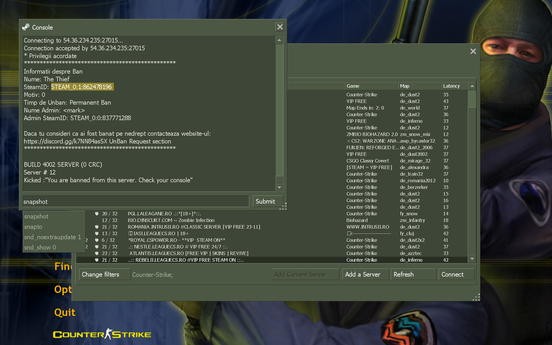
Task: Click the 'CSGO Classy Covert' game cell
Action: [x=367, y=161]
